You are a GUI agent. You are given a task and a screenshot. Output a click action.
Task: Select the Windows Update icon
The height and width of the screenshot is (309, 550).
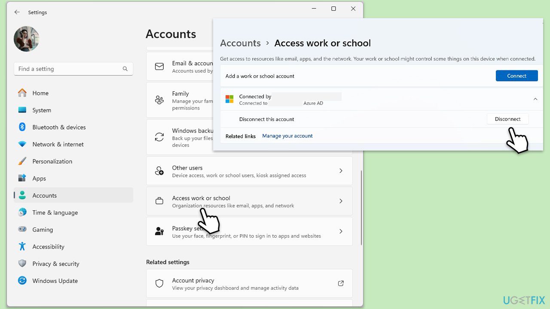[x=22, y=281]
